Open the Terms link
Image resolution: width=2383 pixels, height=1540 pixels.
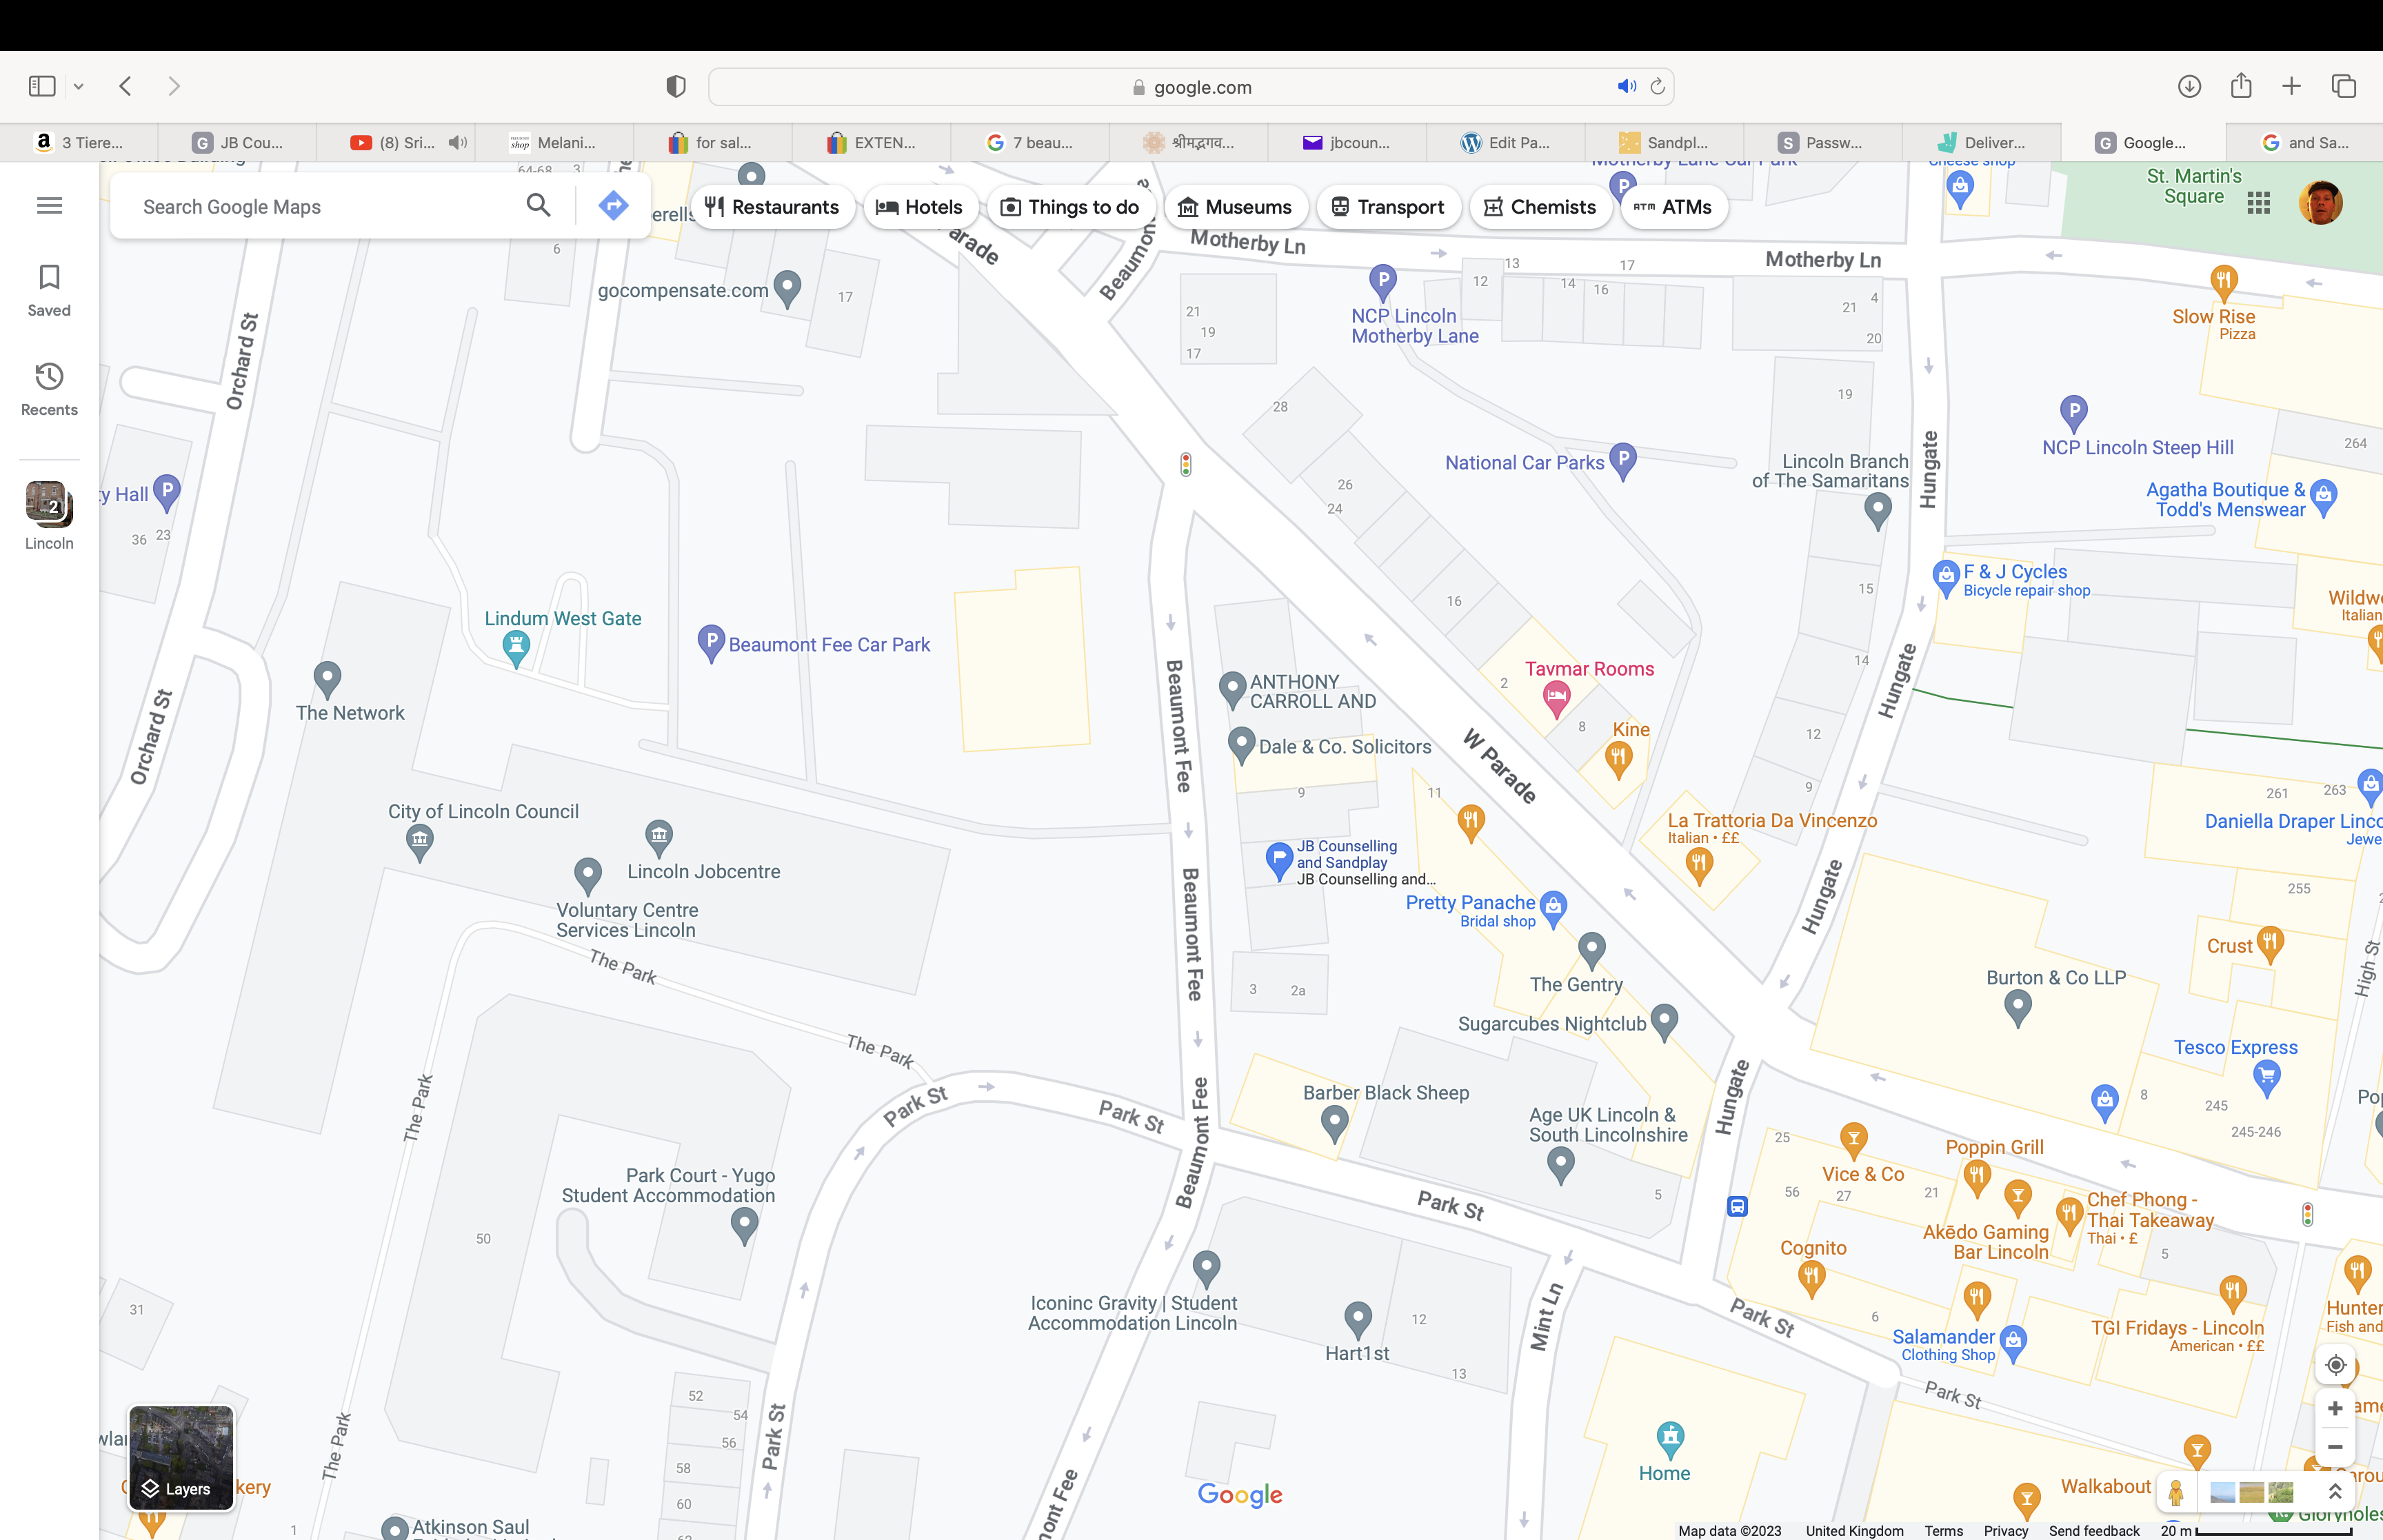[1943, 1530]
